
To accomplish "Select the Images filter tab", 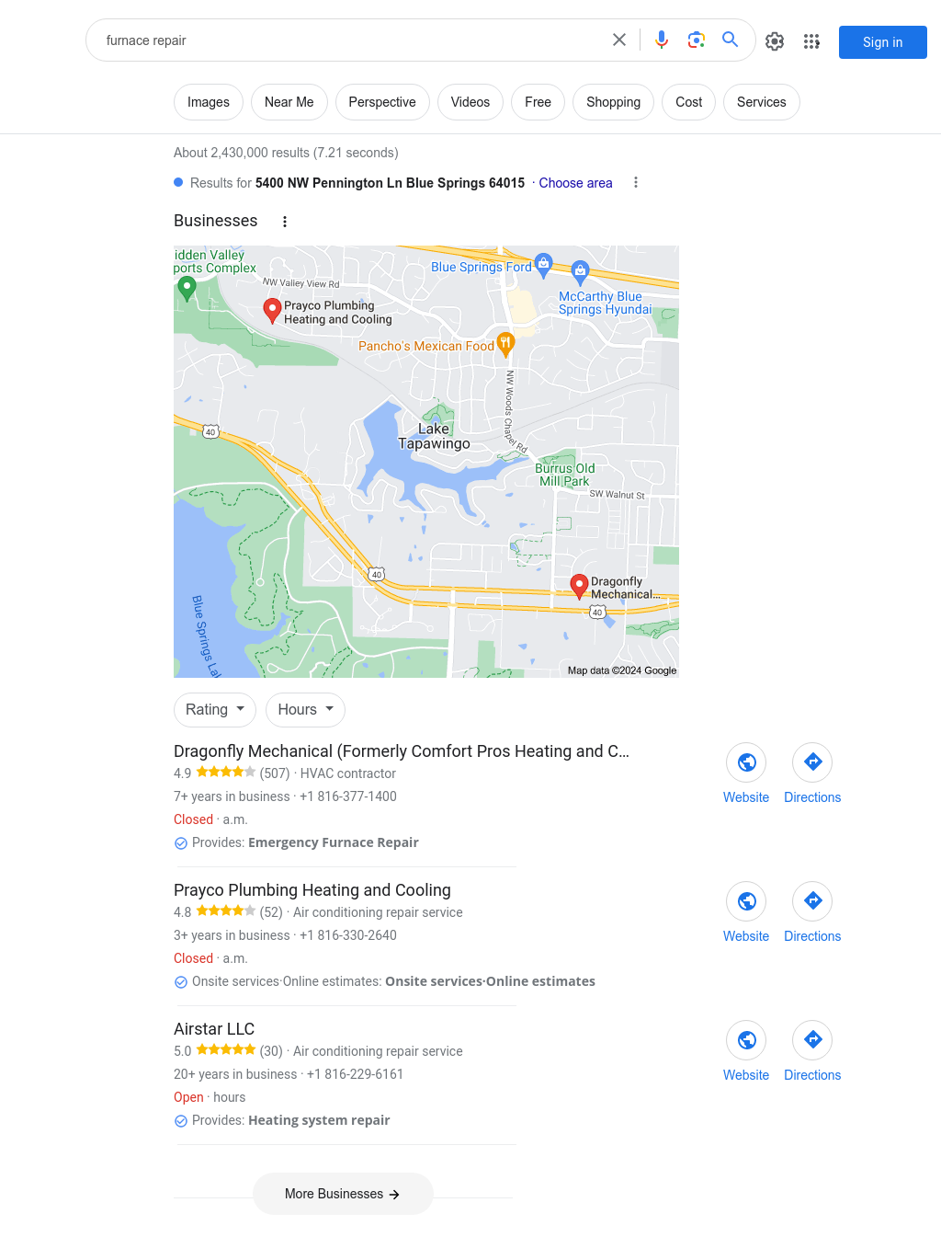I will pos(209,102).
